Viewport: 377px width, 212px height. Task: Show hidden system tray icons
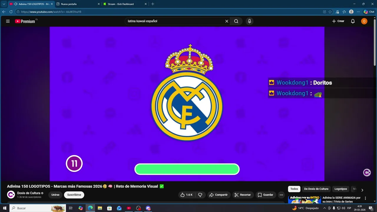[325, 208]
